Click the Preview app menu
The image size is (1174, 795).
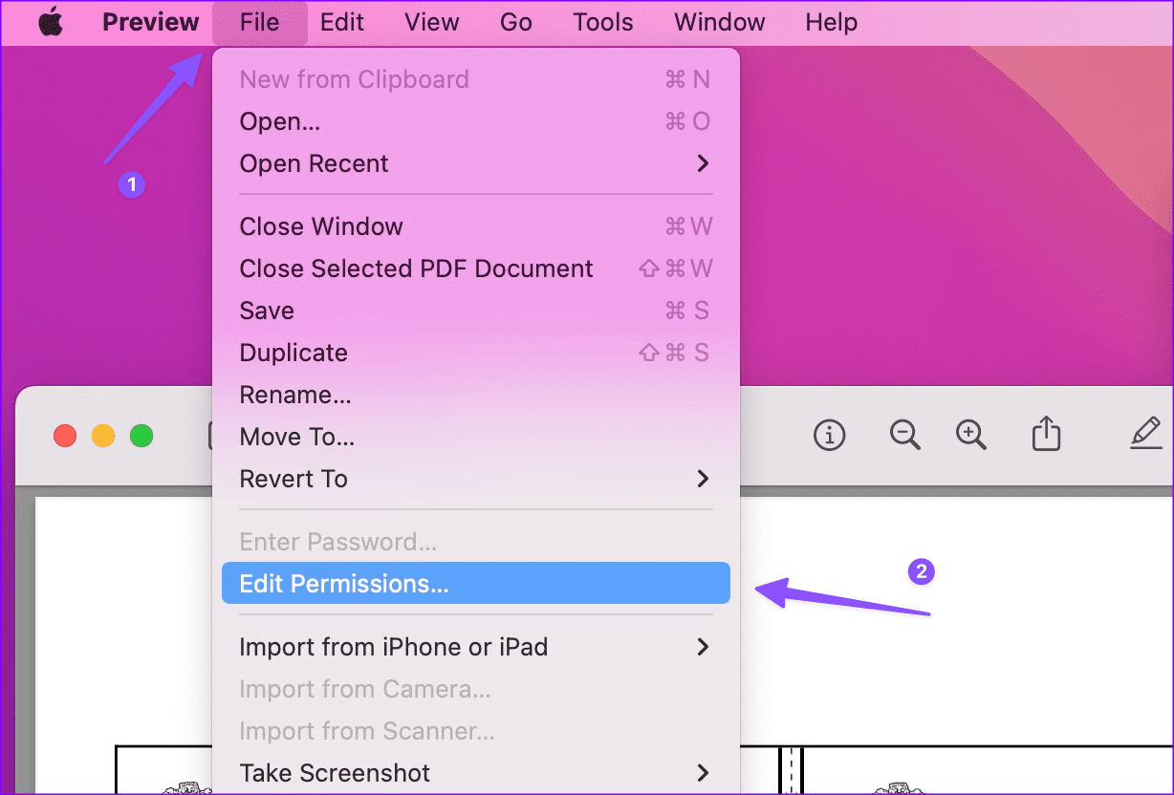click(x=151, y=23)
